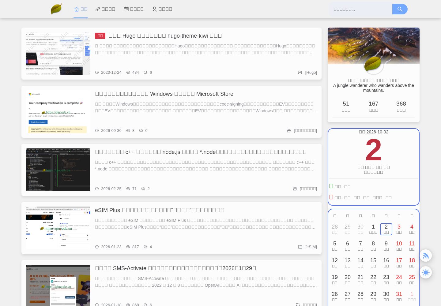The height and width of the screenshot is (306, 441).
Task: Click the 51 stat in profile card
Action: click(x=346, y=106)
